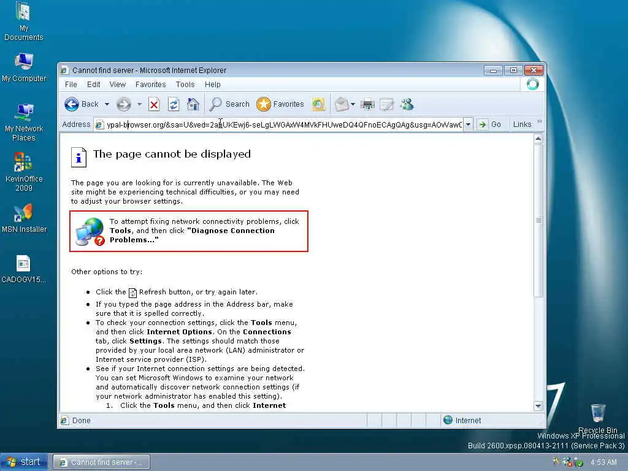Click the first system tray icon
628x471 pixels.
coord(556,461)
